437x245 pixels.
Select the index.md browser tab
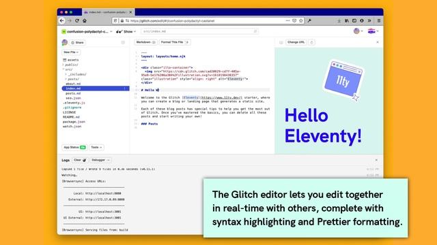[109, 12]
